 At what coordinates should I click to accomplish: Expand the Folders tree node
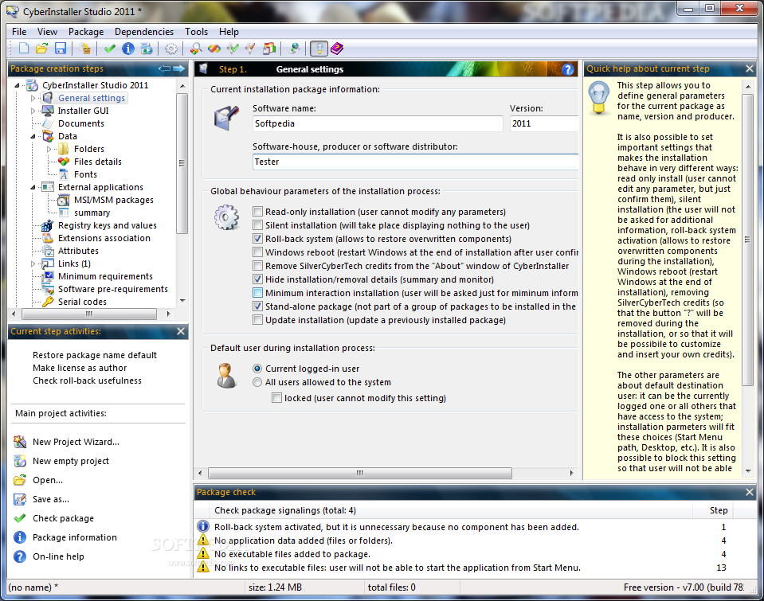pos(49,149)
